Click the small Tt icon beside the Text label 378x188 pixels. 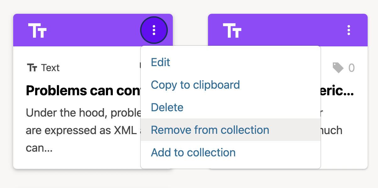[32, 67]
